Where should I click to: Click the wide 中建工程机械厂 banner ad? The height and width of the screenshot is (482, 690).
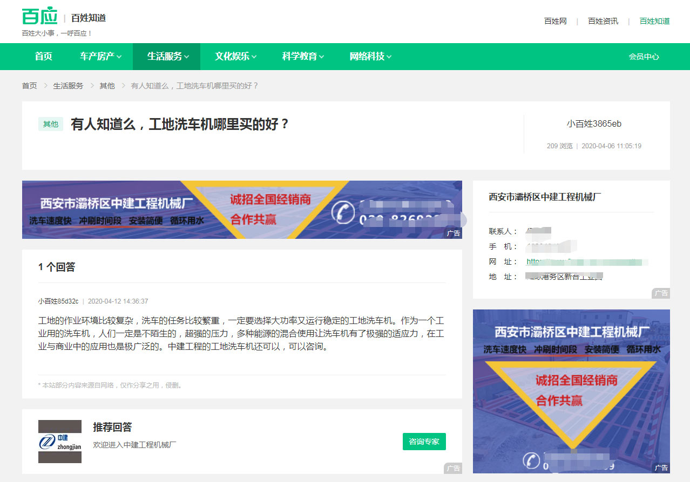click(242, 210)
